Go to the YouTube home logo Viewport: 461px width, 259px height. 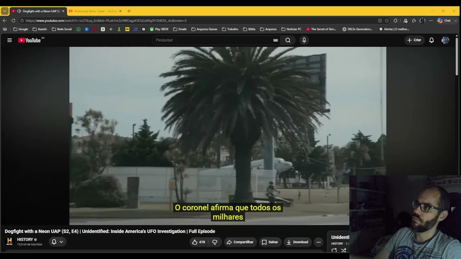(x=30, y=40)
